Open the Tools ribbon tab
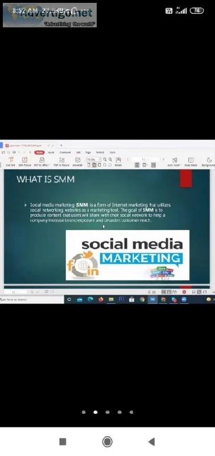The width and height of the screenshot is (215, 456). tap(113, 152)
